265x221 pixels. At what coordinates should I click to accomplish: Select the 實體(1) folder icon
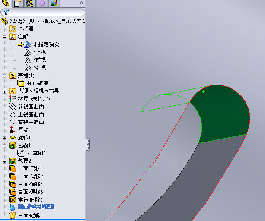pos(13,76)
